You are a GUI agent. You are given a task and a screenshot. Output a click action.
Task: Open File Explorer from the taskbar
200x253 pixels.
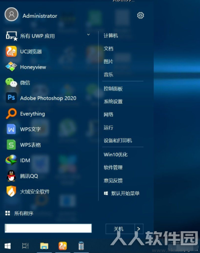click(x=44, y=246)
